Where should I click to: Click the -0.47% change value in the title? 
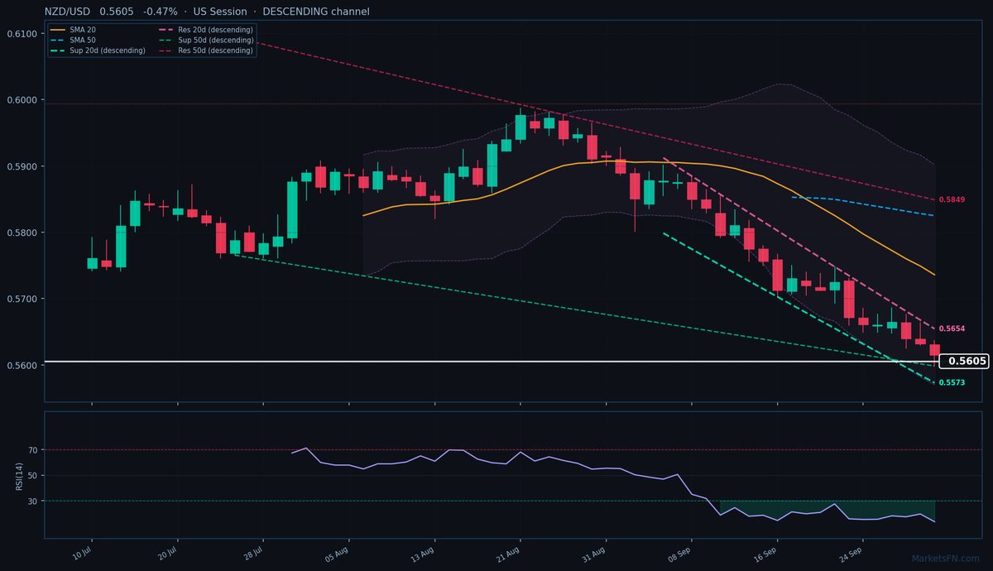click(x=160, y=12)
